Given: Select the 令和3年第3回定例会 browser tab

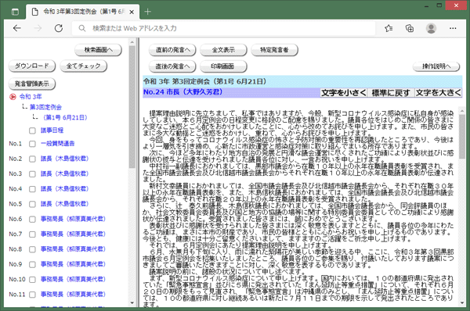Looking at the screenshot, I should click(82, 12).
